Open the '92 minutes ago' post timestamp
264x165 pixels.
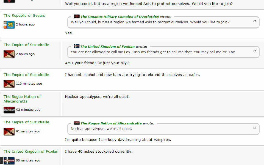click(x=28, y=110)
